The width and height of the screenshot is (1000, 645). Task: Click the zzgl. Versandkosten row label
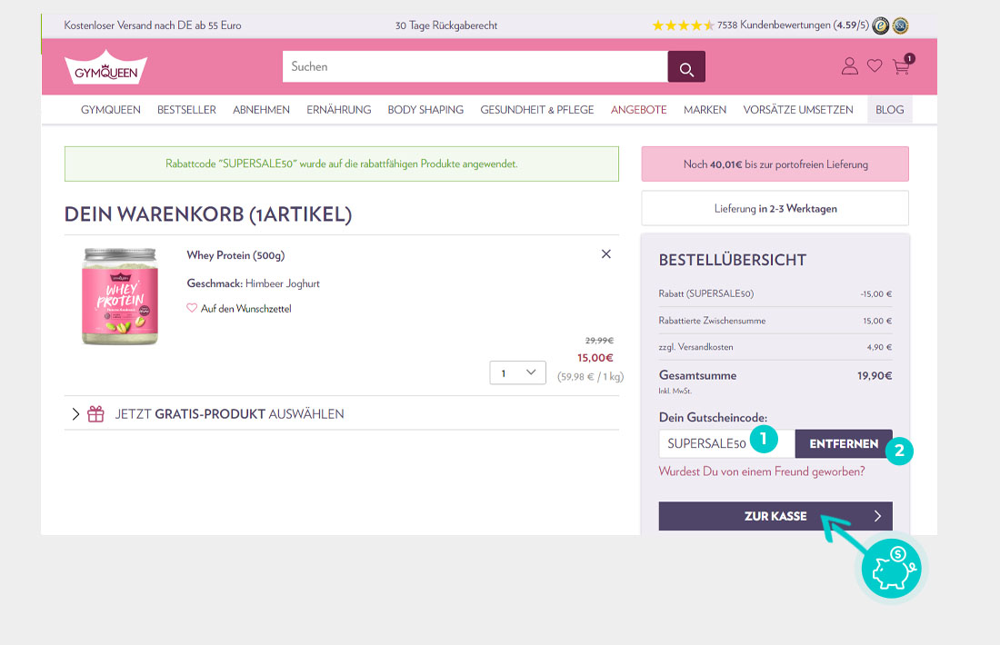(695, 347)
